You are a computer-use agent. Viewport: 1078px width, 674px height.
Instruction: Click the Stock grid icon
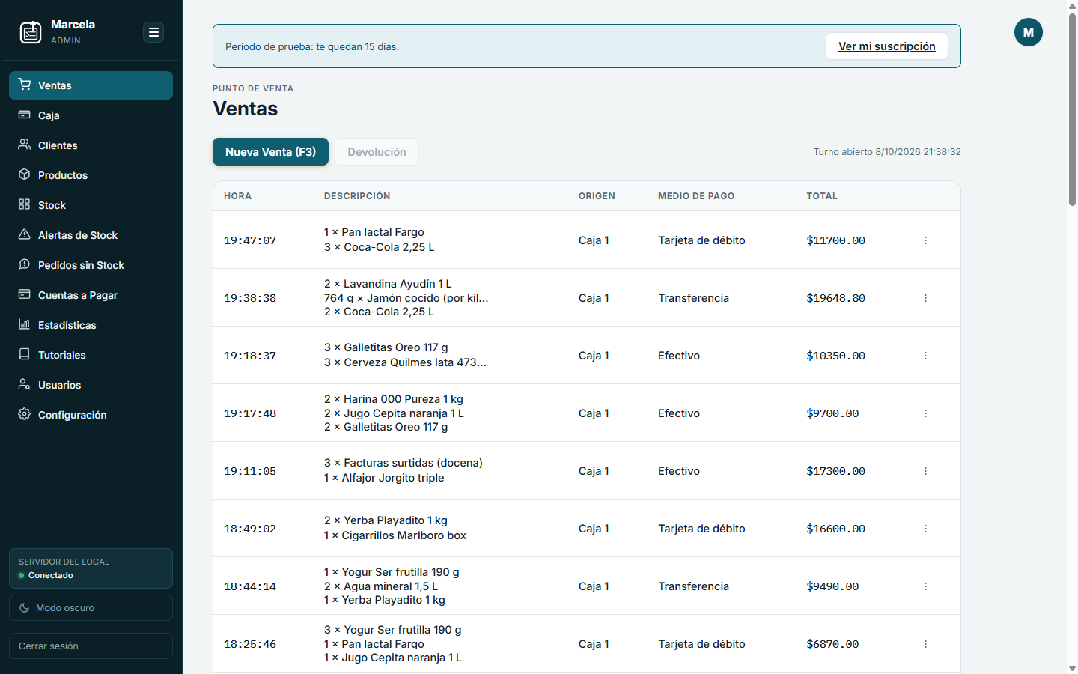25,204
